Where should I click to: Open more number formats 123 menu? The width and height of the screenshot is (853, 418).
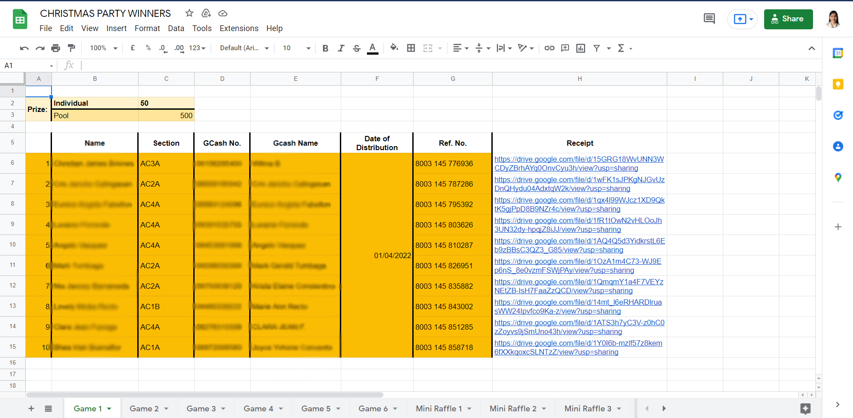197,48
